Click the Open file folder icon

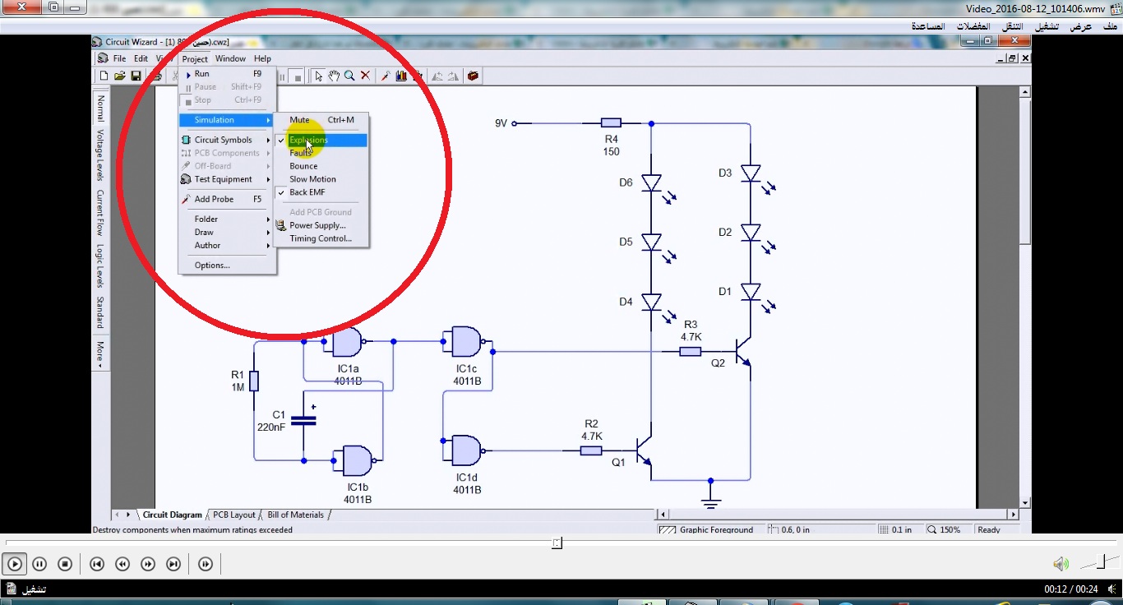point(120,76)
